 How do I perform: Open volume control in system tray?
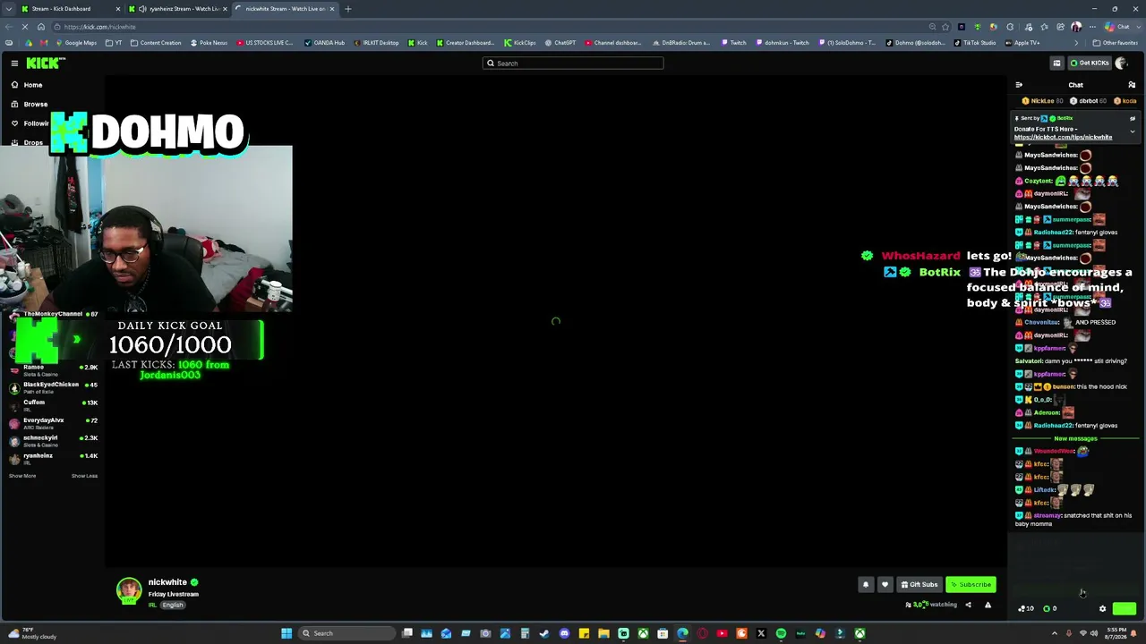[x=1093, y=633]
